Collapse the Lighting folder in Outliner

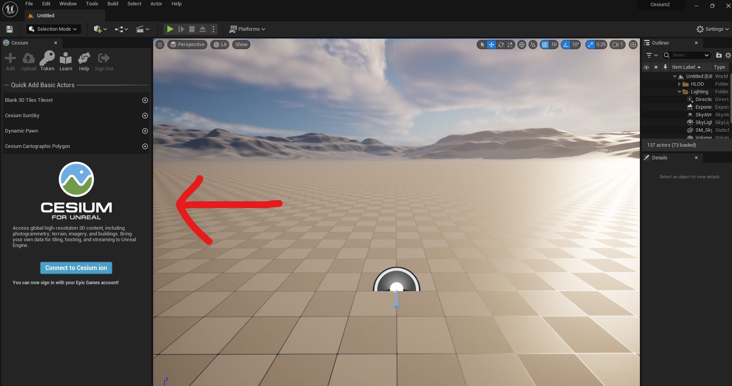680,91
